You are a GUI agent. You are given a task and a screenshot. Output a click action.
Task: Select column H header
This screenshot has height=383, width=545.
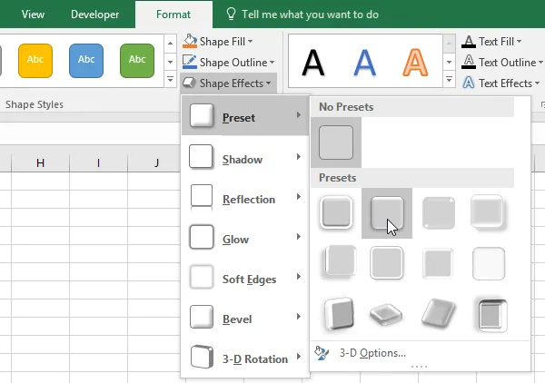[40, 162]
